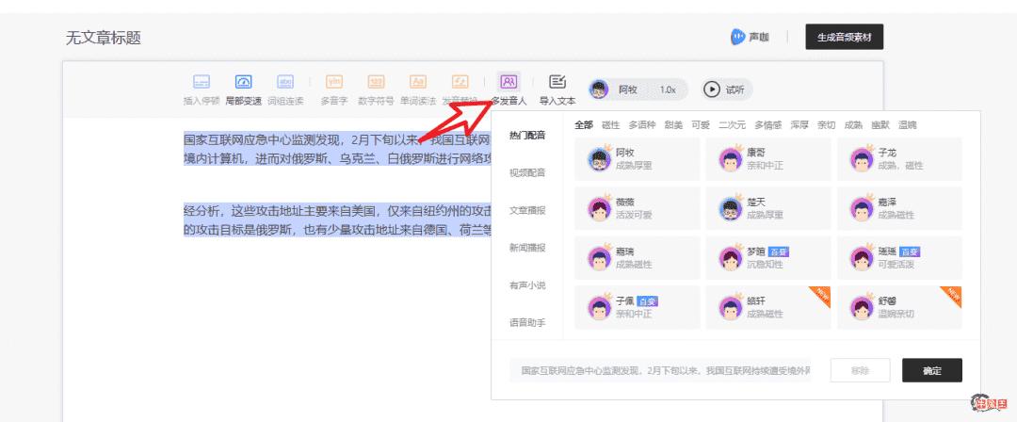Toggle the 多发音人 multi-speaker icon
This screenshot has width=1017, height=422.
tap(508, 82)
